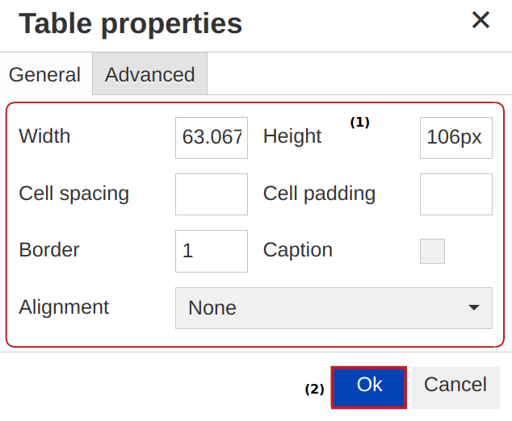Click the Caption label text
The height and width of the screenshot is (421, 512).
pos(298,250)
